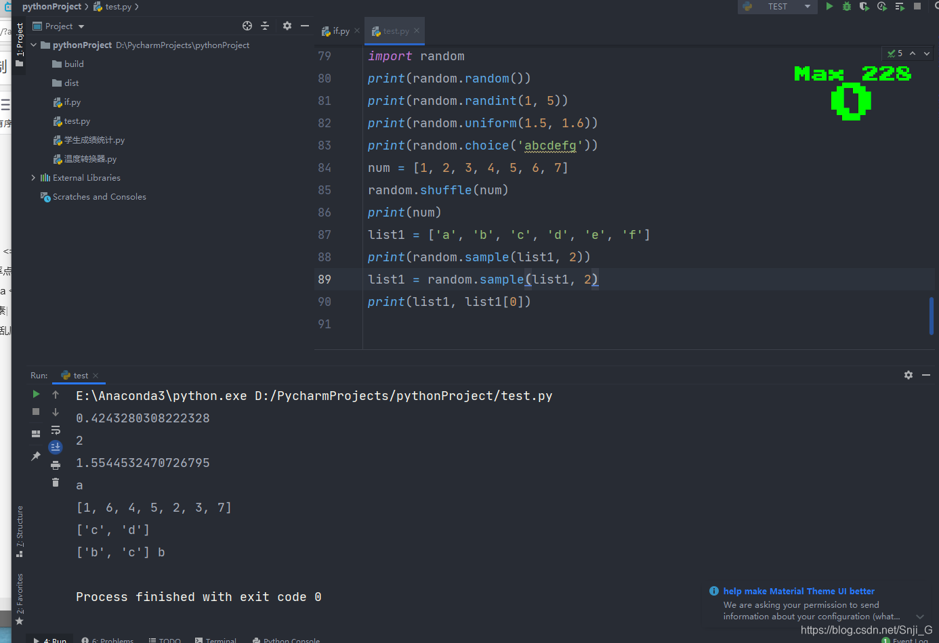The width and height of the screenshot is (939, 643).
Task: Click the pythonProject breadcrumb
Action: coord(51,7)
